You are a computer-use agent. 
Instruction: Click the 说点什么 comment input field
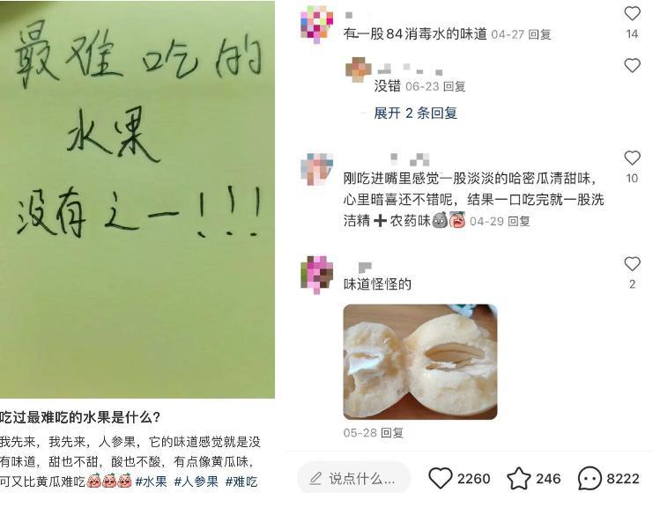[x=353, y=479]
